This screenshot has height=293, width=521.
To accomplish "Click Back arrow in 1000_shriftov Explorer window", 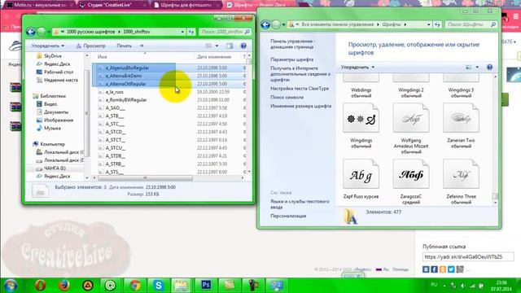I will point(31,32).
